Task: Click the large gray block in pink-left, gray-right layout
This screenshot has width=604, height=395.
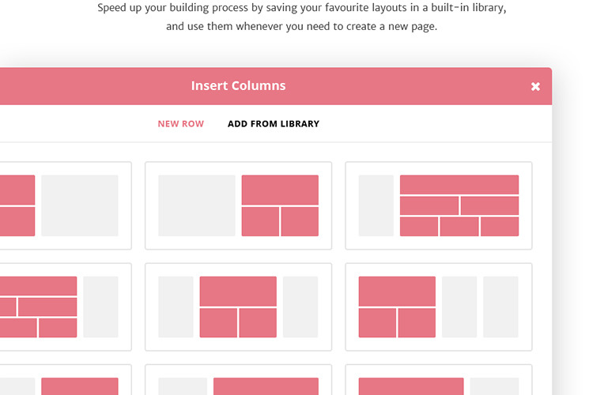Action: tap(80, 205)
